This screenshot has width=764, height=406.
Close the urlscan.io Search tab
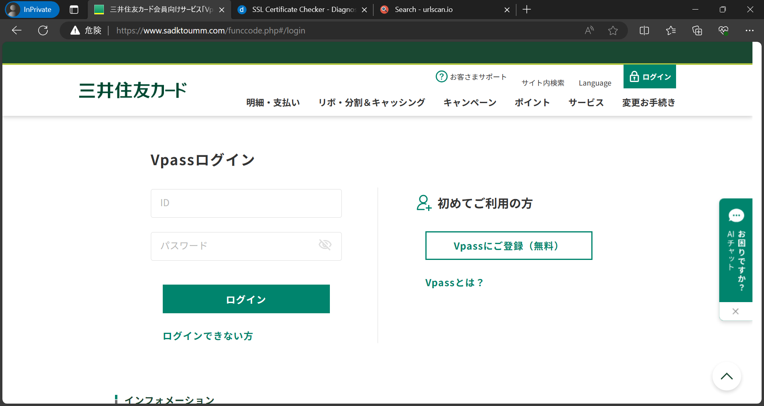pos(507,10)
